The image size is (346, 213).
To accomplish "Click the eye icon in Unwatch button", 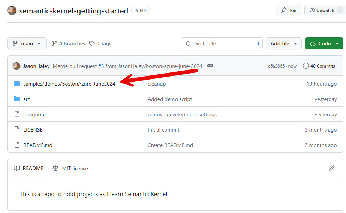I will click(x=312, y=10).
